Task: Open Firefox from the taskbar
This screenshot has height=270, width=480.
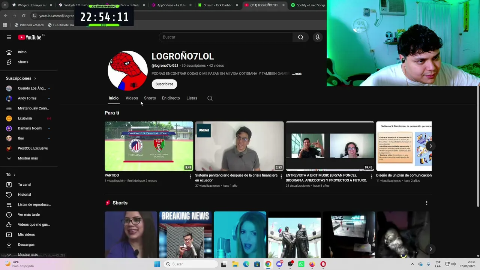Action: tap(312, 264)
